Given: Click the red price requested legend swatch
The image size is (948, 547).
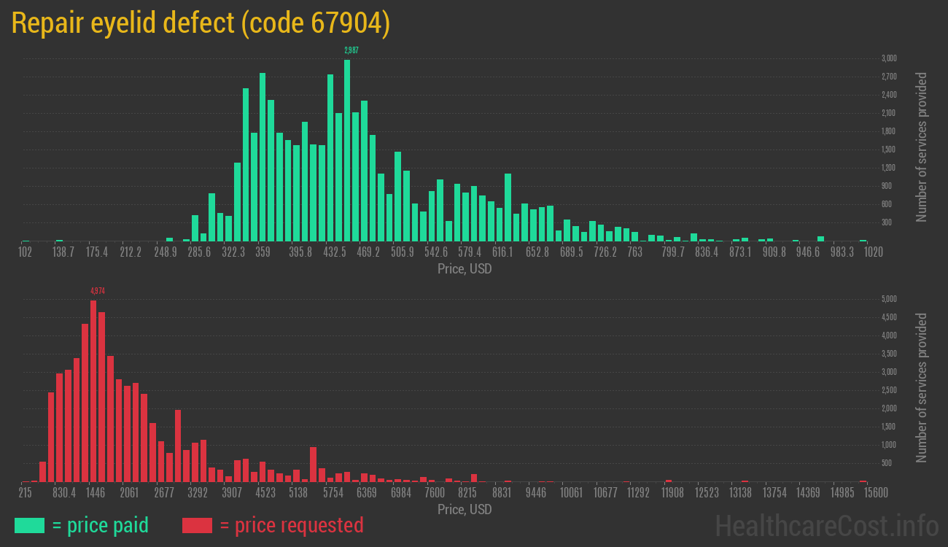Looking at the screenshot, I should (197, 525).
